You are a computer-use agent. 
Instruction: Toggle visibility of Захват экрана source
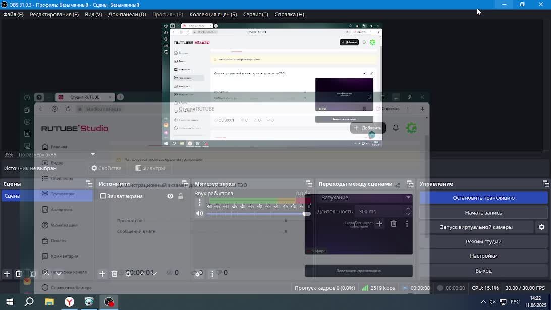[x=170, y=196]
